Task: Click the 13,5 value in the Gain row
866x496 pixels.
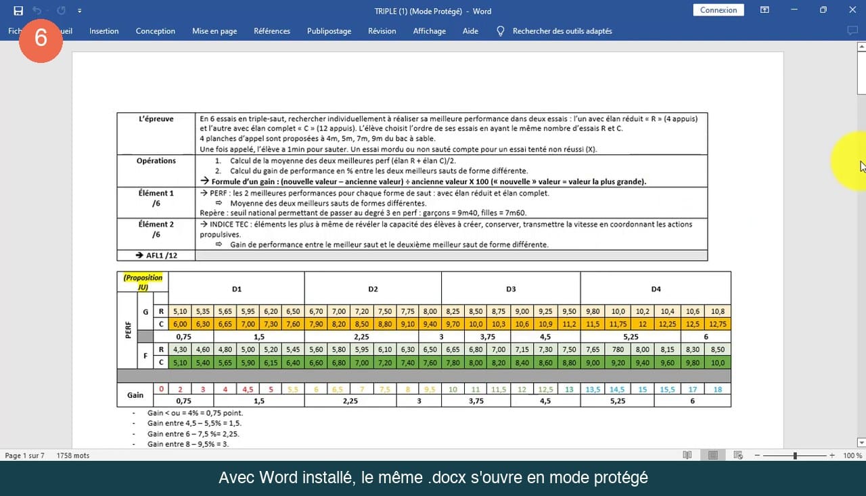Action: (x=593, y=389)
